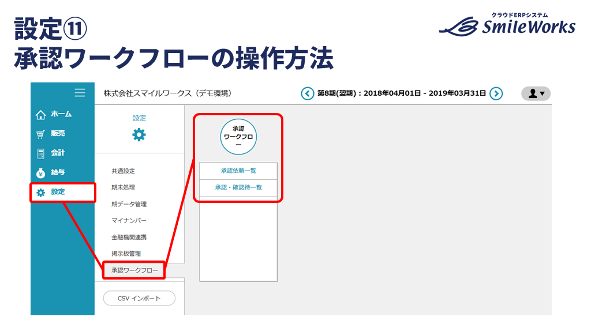This screenshot has height=332, width=591.
Task: Open 承認・確認待一覧 link
Action: [238, 187]
